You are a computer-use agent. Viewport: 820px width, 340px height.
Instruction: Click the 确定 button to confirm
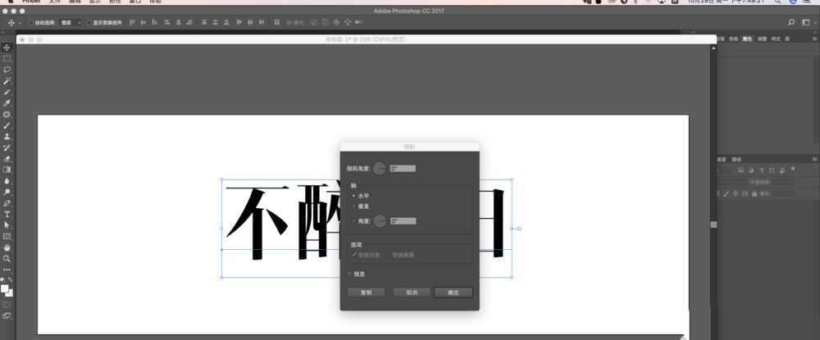pos(453,292)
